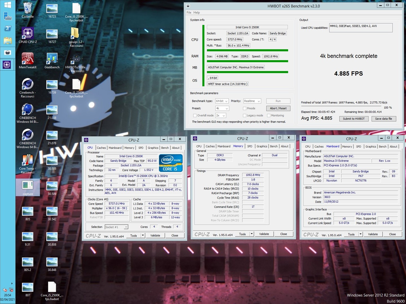Open the 30.508 image file
The width and height of the screenshot is (406, 304).
click(x=52, y=162)
